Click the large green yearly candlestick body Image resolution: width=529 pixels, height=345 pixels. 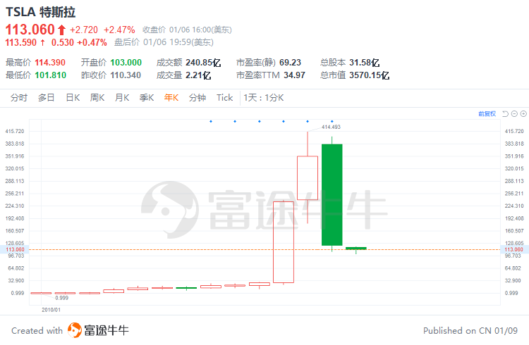332,195
